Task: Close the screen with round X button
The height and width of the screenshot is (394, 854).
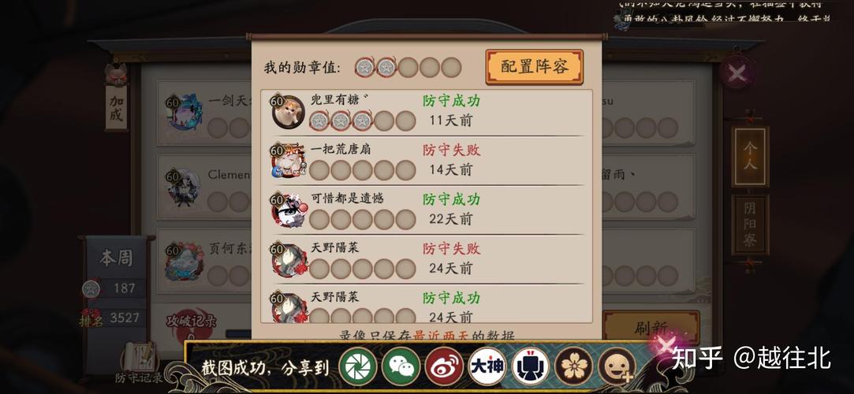Action: coord(737,72)
